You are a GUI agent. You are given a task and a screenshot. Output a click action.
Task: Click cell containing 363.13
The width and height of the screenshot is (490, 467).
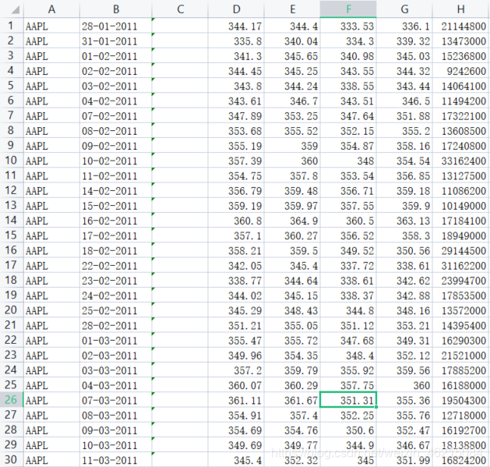(x=404, y=220)
